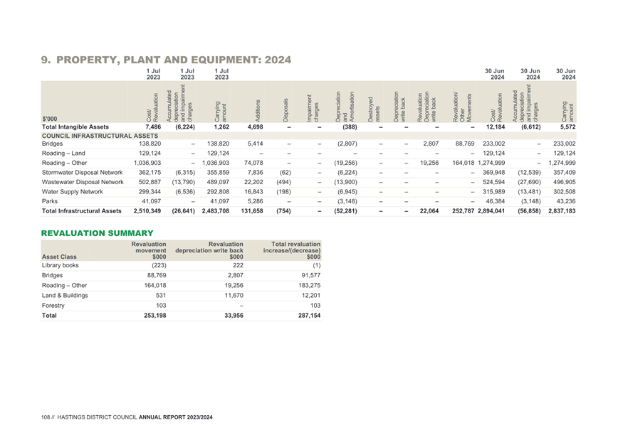Click the total opening cost 2,510,349
Screen dimensions: 618x440
pyautogui.click(x=147, y=211)
